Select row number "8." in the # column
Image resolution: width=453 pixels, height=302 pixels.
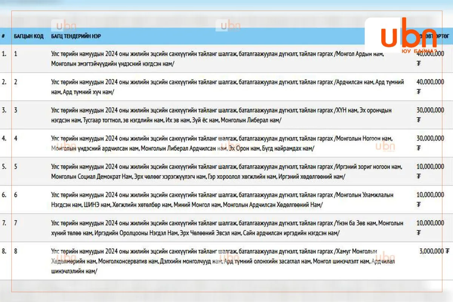pos(4,251)
